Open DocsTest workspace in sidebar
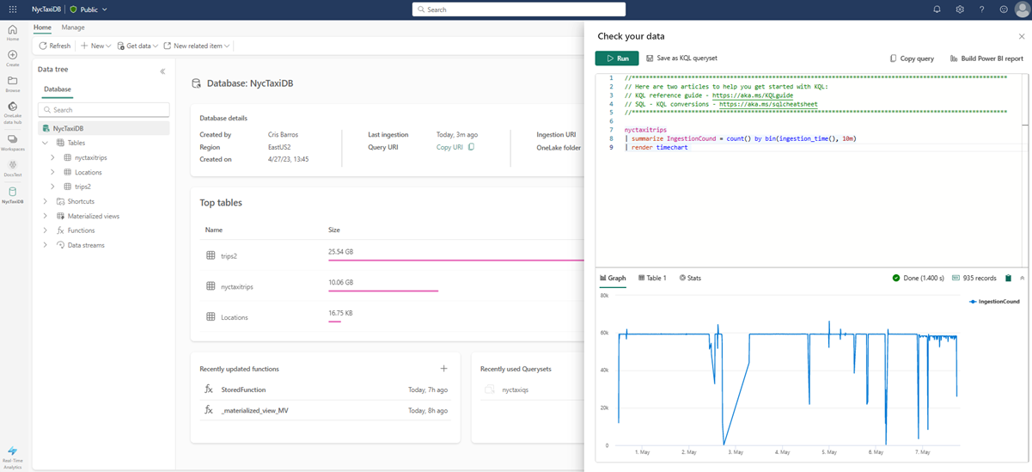Screen dimensions: 1032x472 [x=12, y=168]
